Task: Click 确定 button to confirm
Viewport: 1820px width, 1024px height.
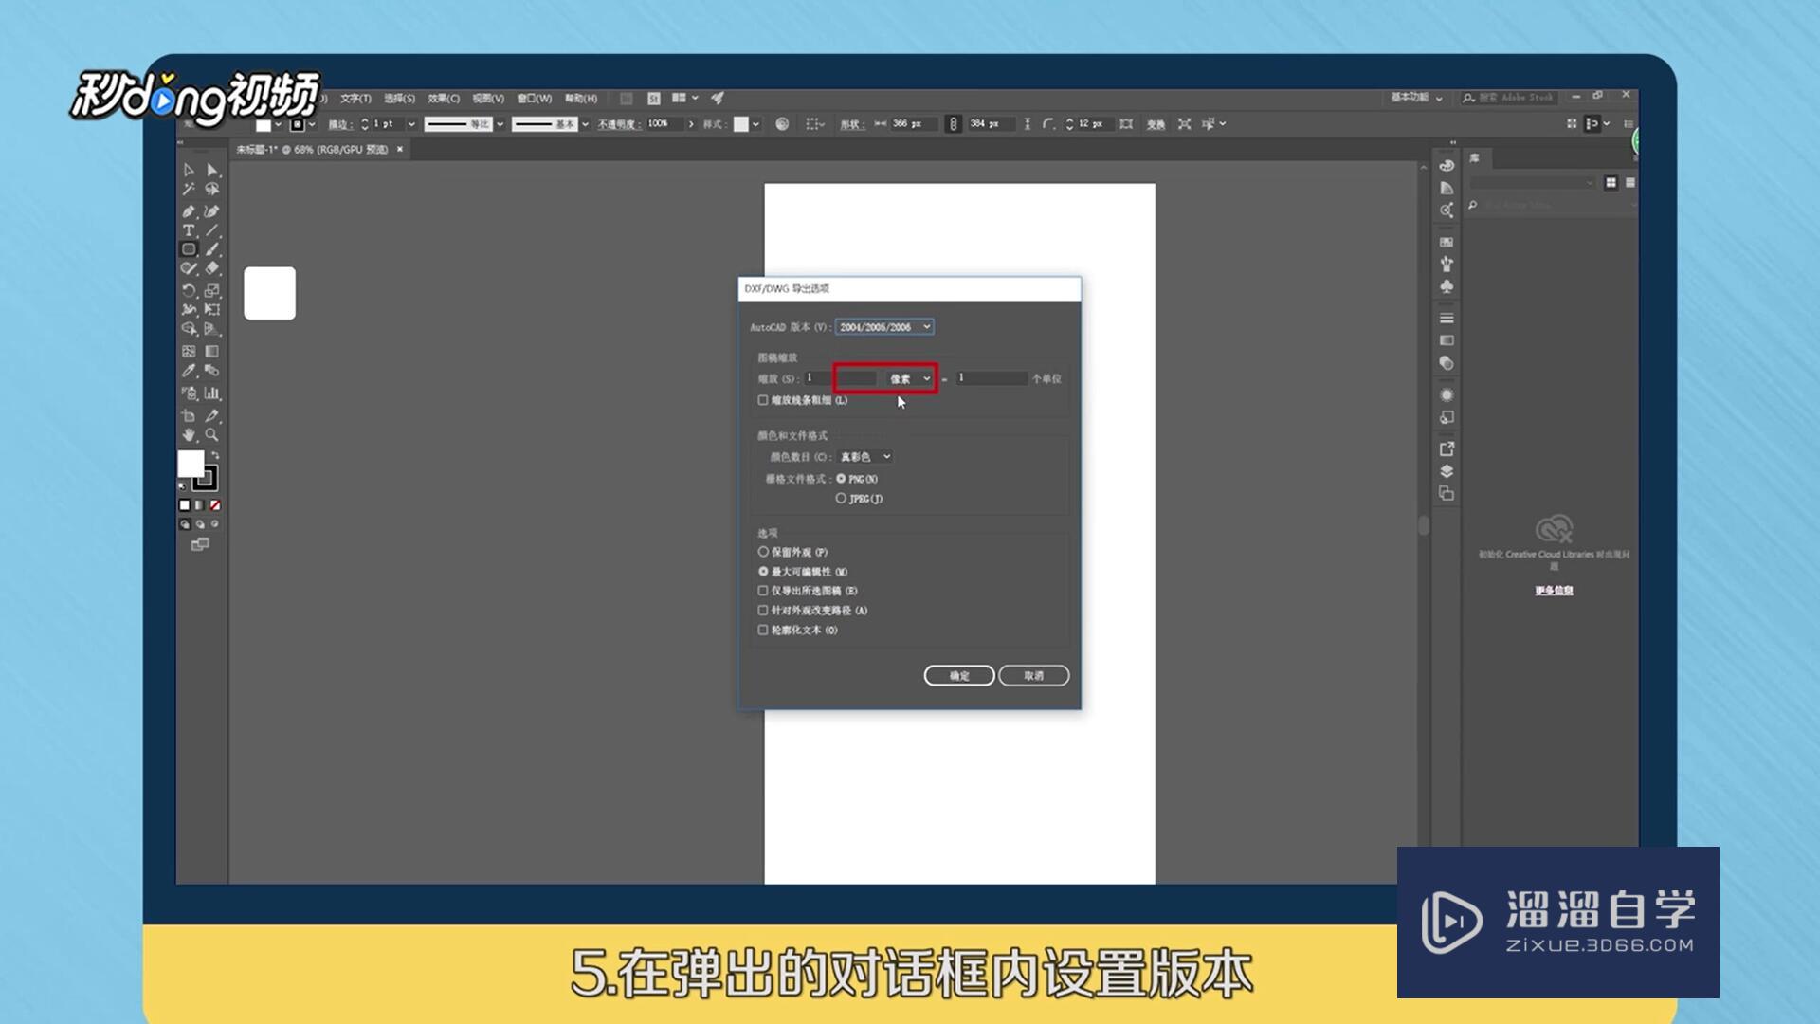Action: [x=958, y=675]
